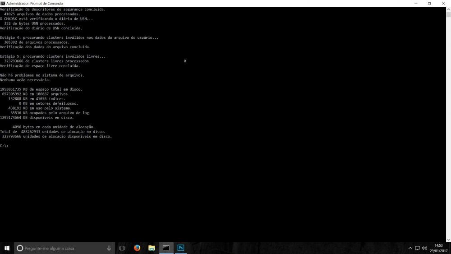Switch to Photoshop from the taskbar
Screen dimensions: 451x254
[181, 248]
